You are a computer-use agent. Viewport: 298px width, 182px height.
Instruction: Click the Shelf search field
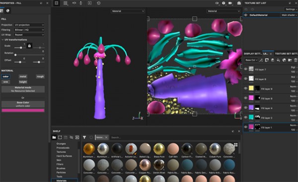pos(175,137)
